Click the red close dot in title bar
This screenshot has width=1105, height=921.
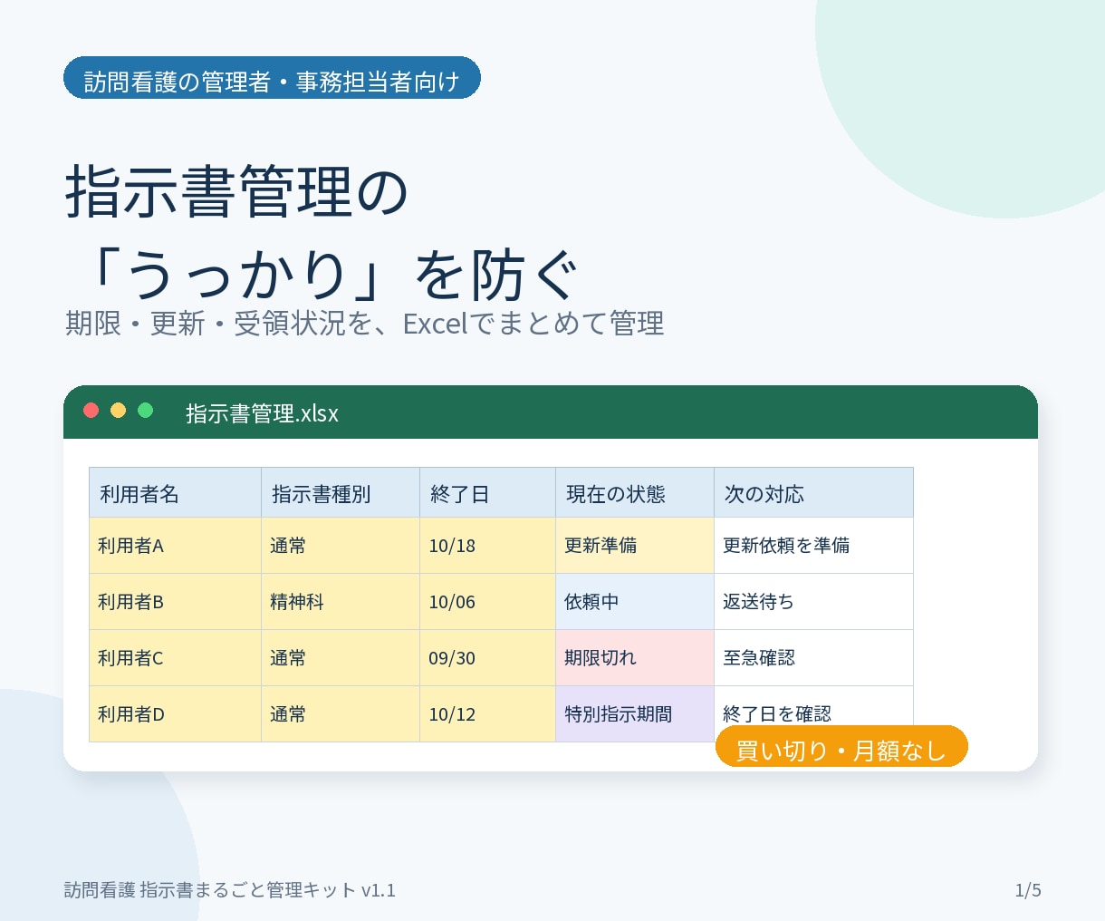91,411
